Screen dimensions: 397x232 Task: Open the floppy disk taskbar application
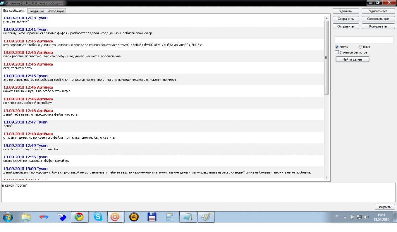(152, 217)
